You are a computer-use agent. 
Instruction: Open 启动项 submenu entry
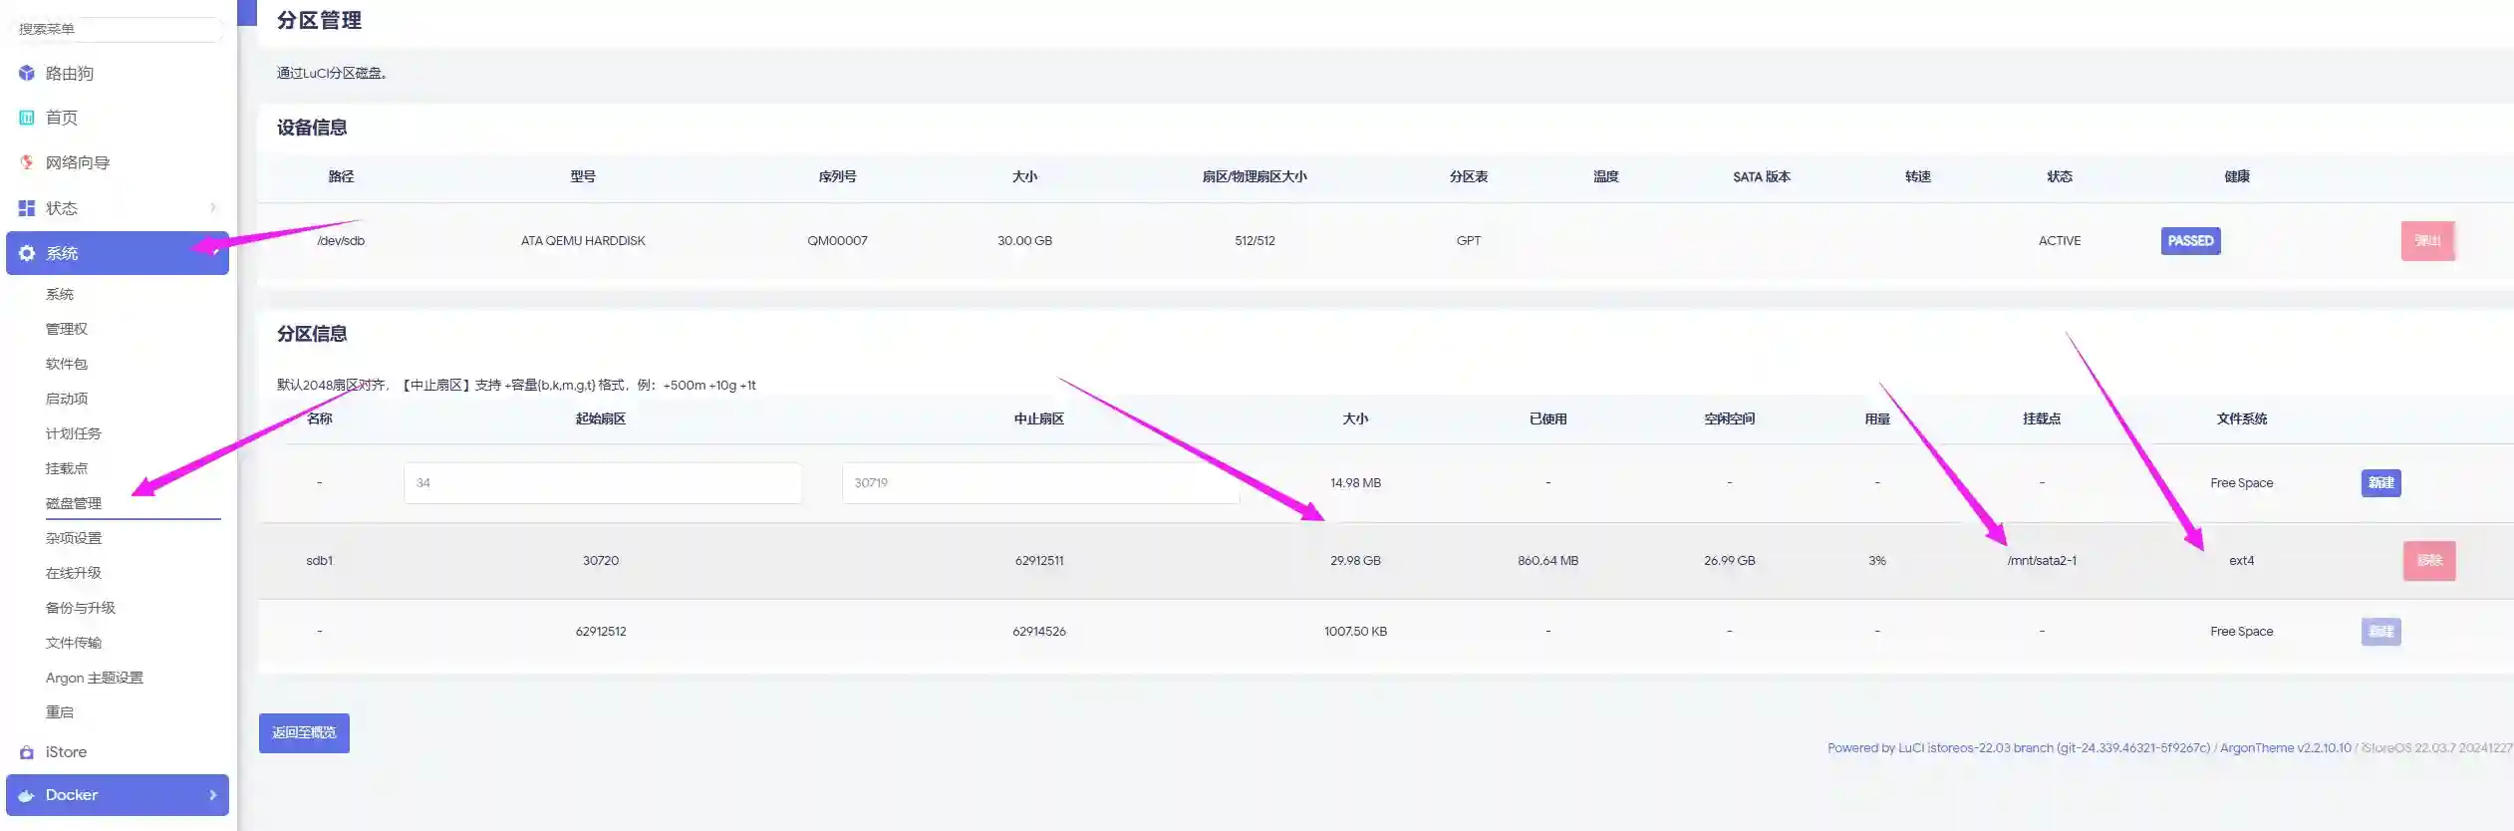pyautogui.click(x=67, y=399)
